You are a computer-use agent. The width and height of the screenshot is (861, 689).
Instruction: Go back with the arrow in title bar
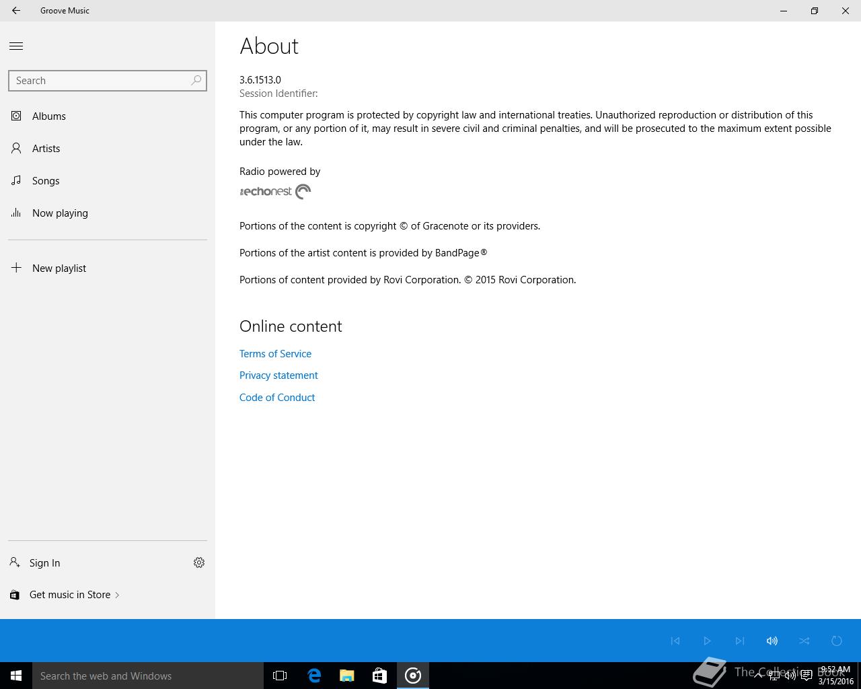(x=15, y=10)
